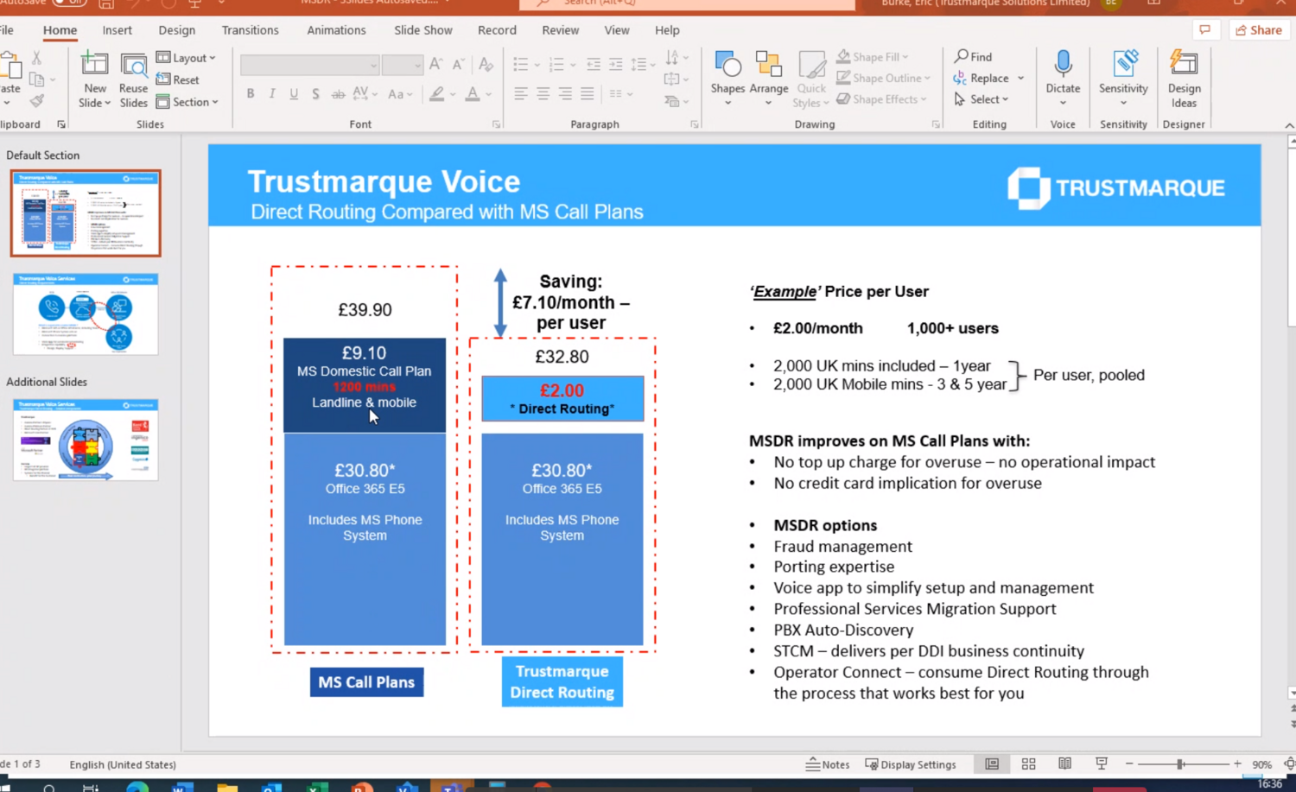Open Add or Remove Columns

coord(620,93)
